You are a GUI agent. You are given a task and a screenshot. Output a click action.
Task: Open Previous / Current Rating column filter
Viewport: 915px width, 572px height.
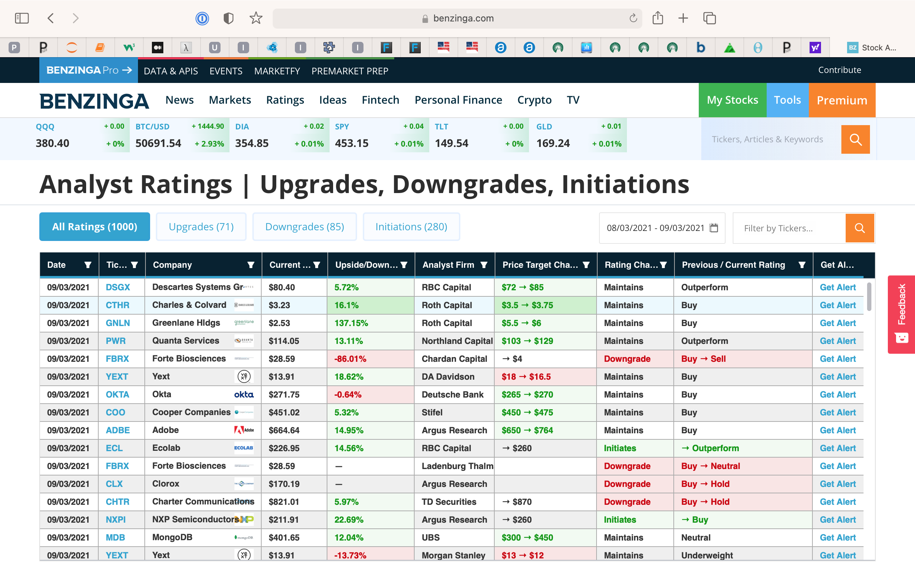802,265
